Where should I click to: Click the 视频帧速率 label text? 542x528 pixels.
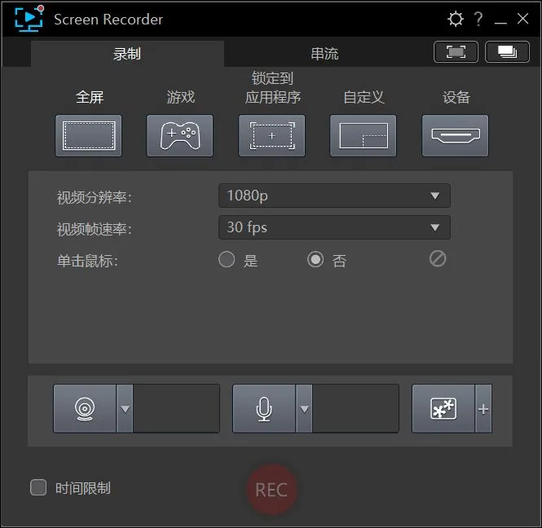click(94, 230)
